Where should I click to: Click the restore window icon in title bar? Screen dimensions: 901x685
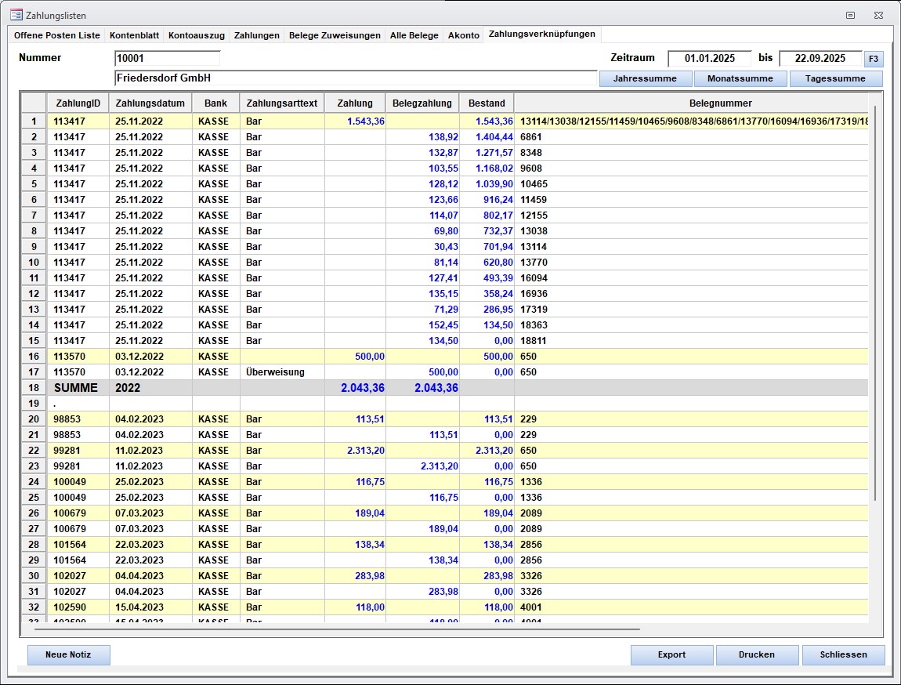[850, 15]
